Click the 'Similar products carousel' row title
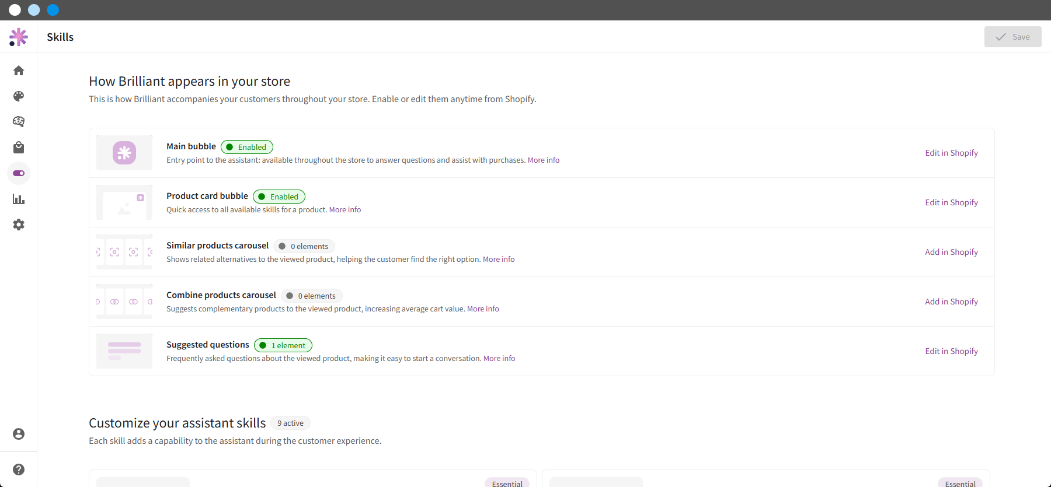The height and width of the screenshot is (487, 1051). pyautogui.click(x=218, y=246)
